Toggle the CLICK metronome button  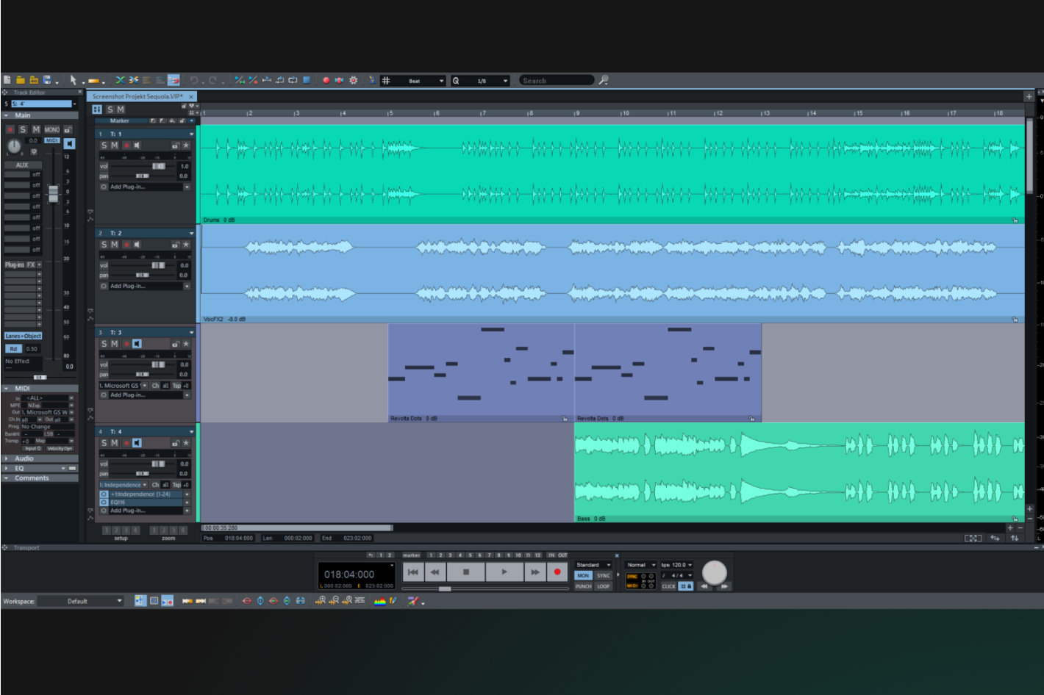pos(668,586)
